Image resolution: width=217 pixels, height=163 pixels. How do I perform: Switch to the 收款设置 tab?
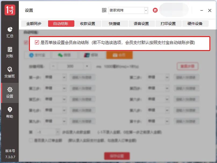[x=88, y=24]
